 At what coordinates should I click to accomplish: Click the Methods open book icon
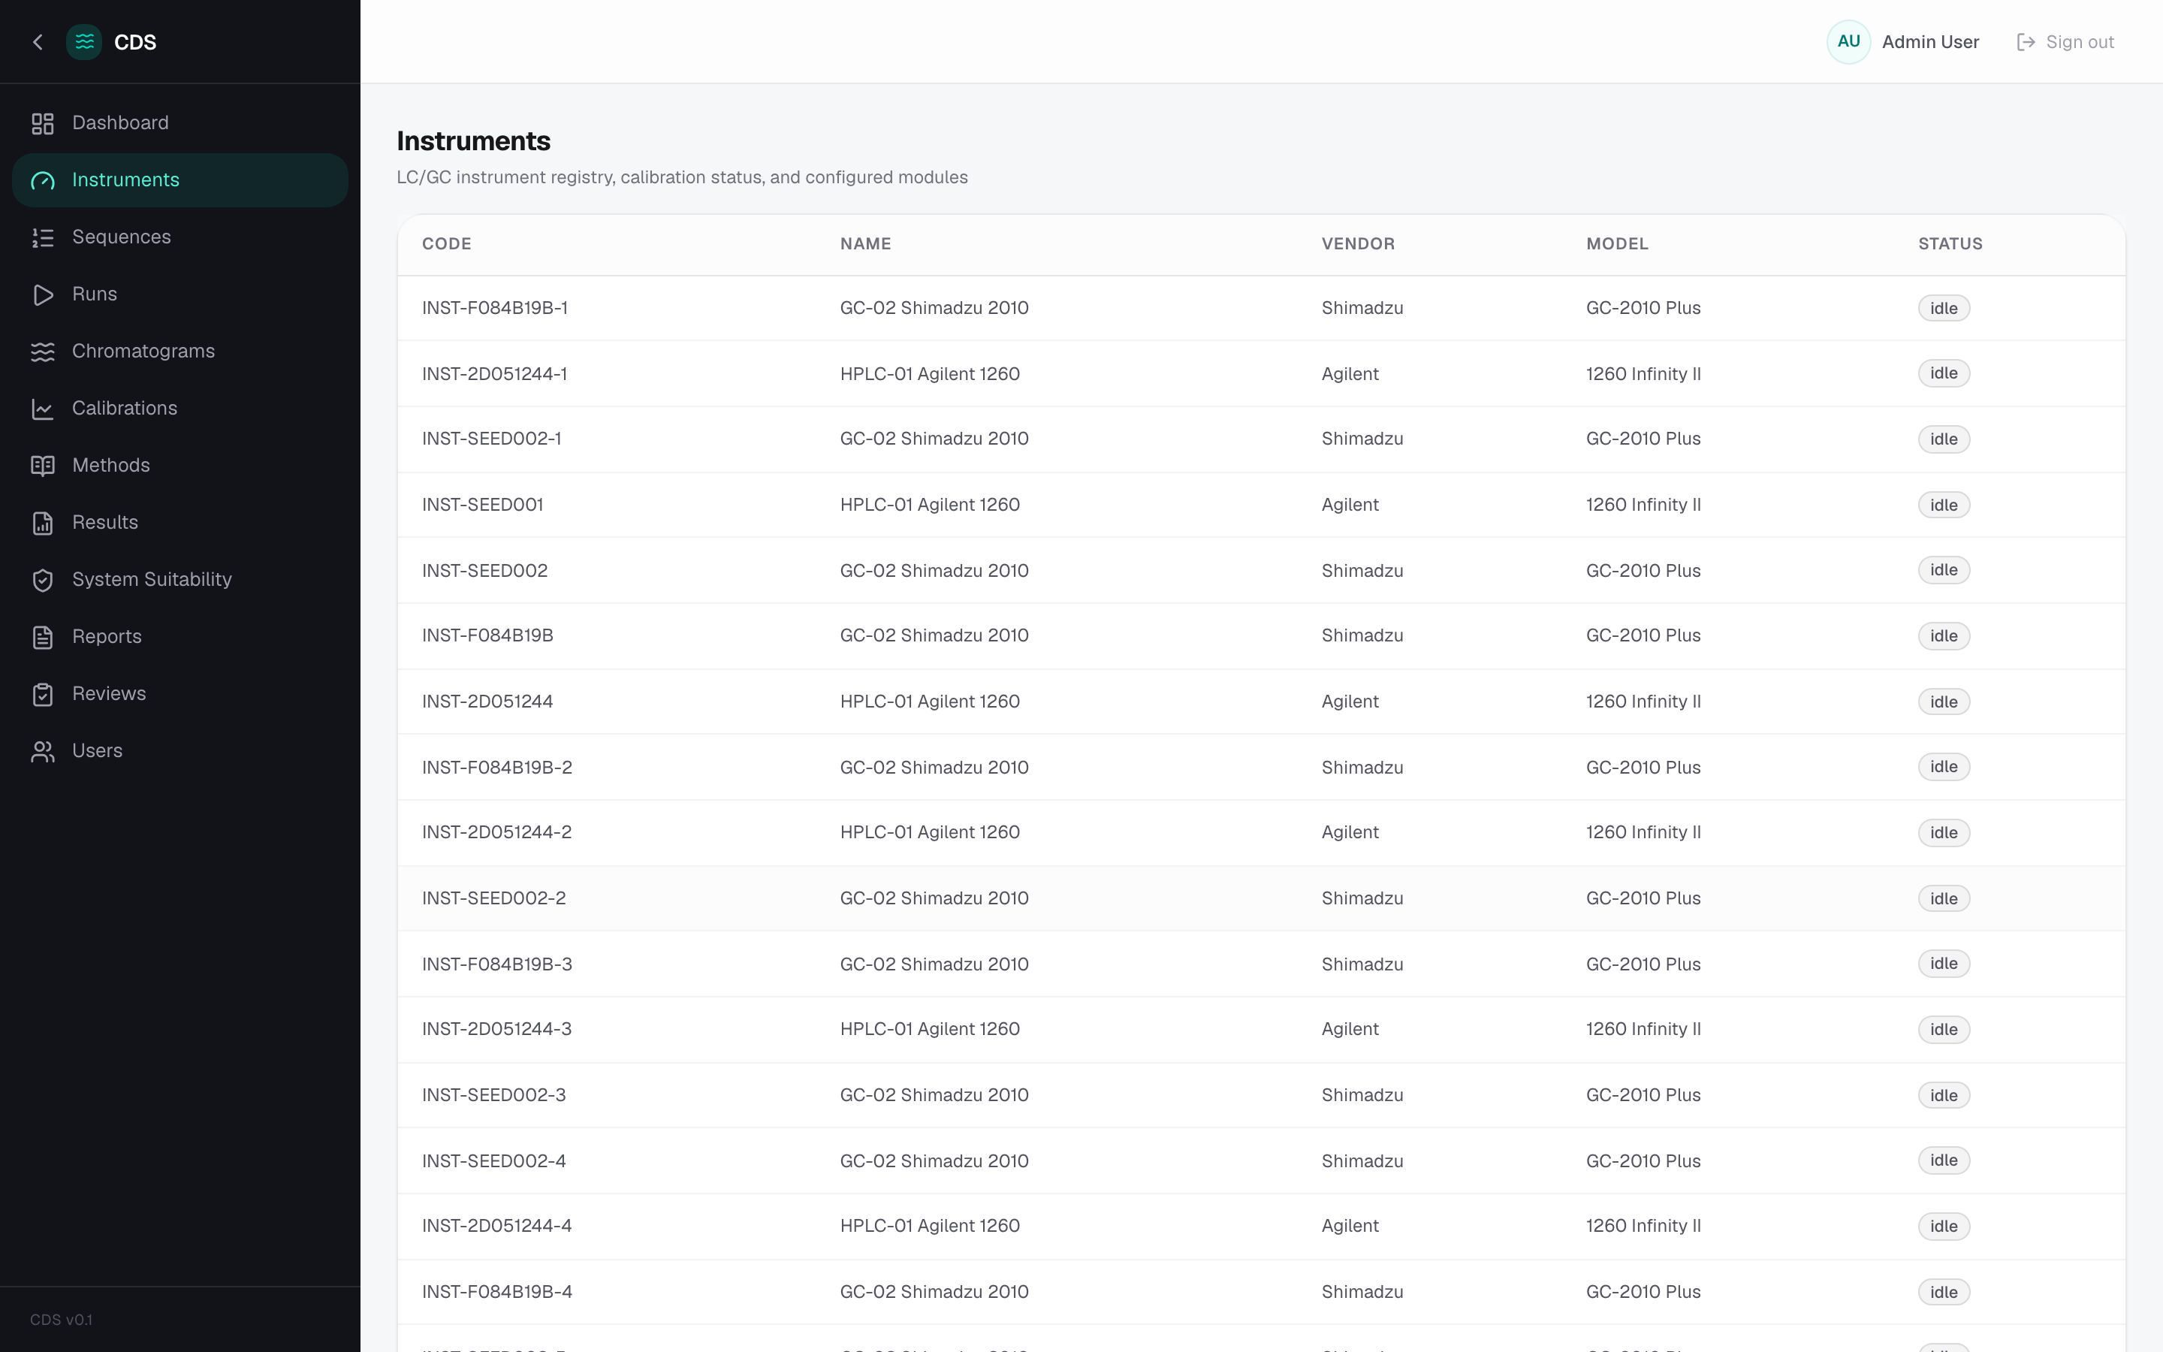pyautogui.click(x=43, y=466)
